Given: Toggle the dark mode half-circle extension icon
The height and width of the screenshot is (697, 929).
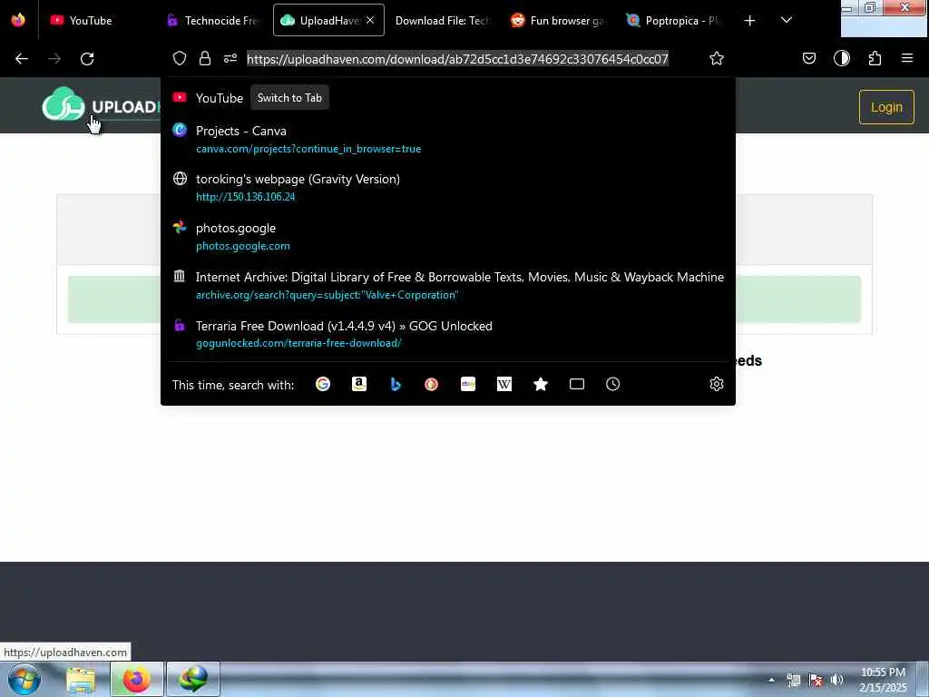Looking at the screenshot, I should (x=842, y=58).
